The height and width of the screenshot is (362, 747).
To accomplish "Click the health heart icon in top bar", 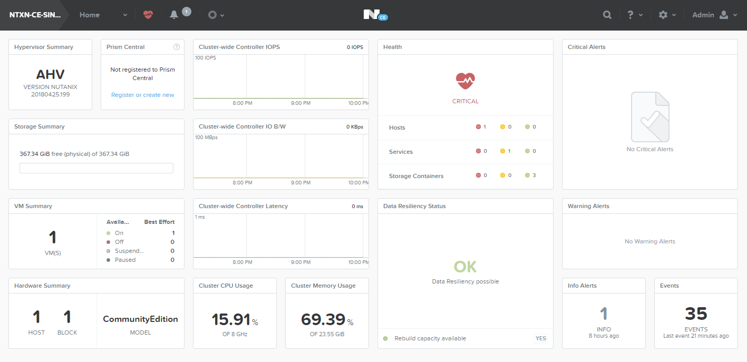I will pyautogui.click(x=148, y=15).
